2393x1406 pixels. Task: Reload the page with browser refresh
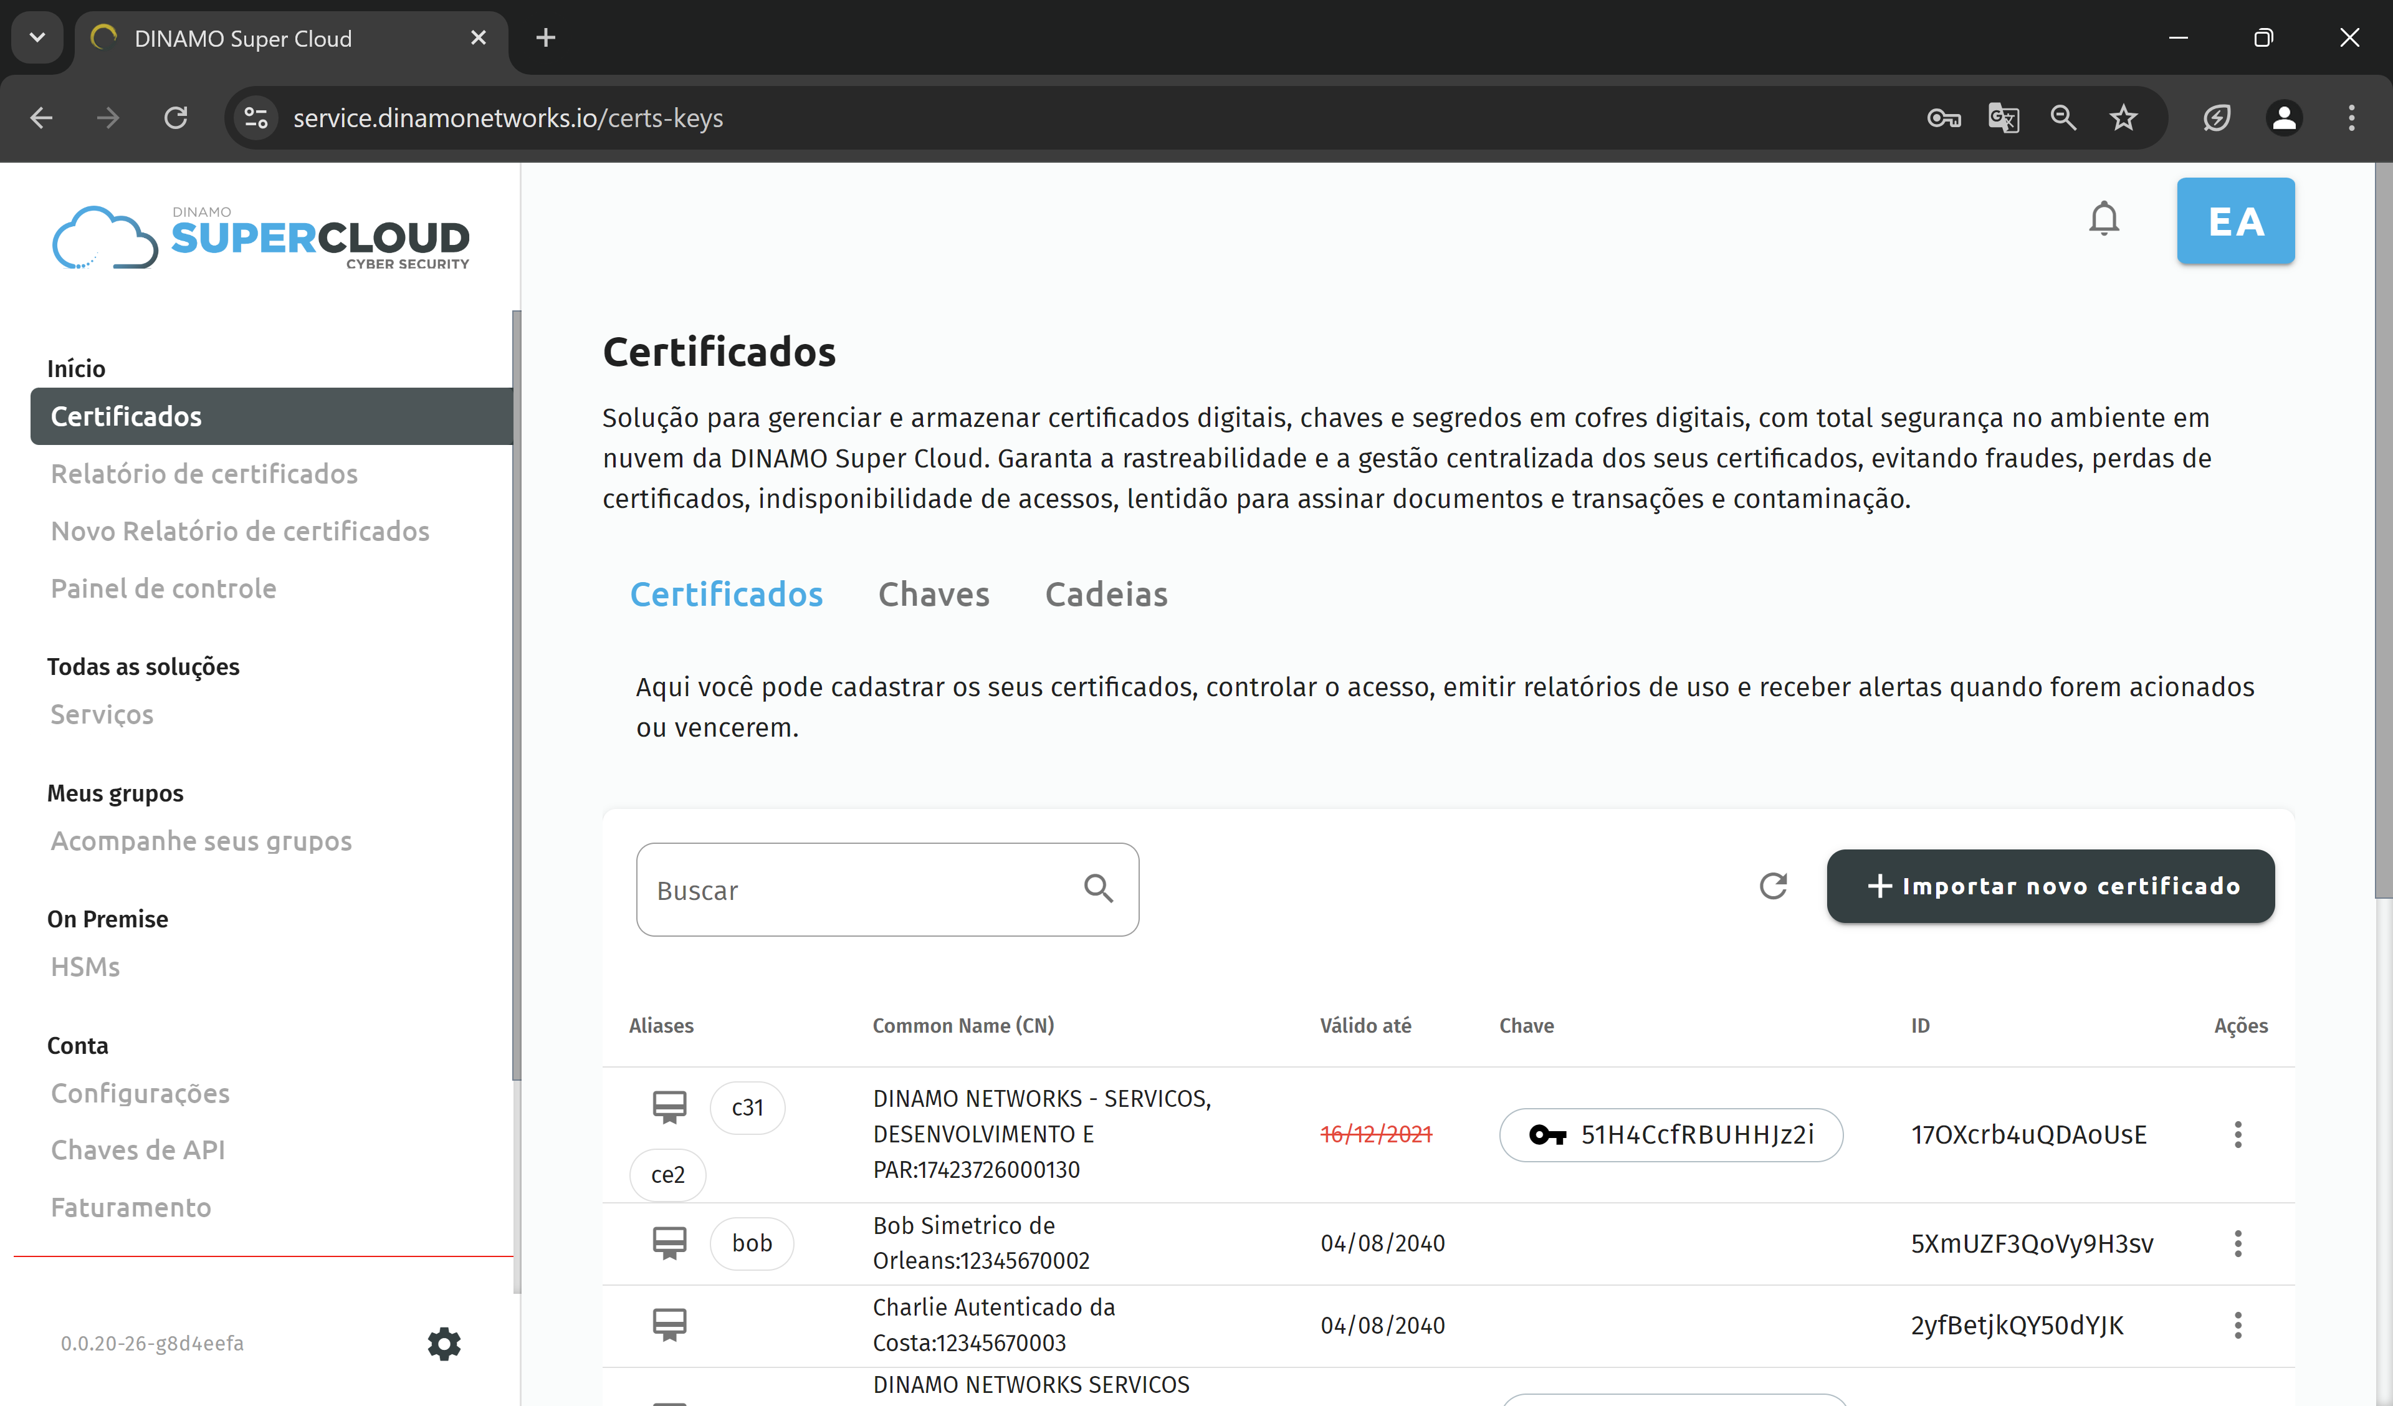point(176,118)
